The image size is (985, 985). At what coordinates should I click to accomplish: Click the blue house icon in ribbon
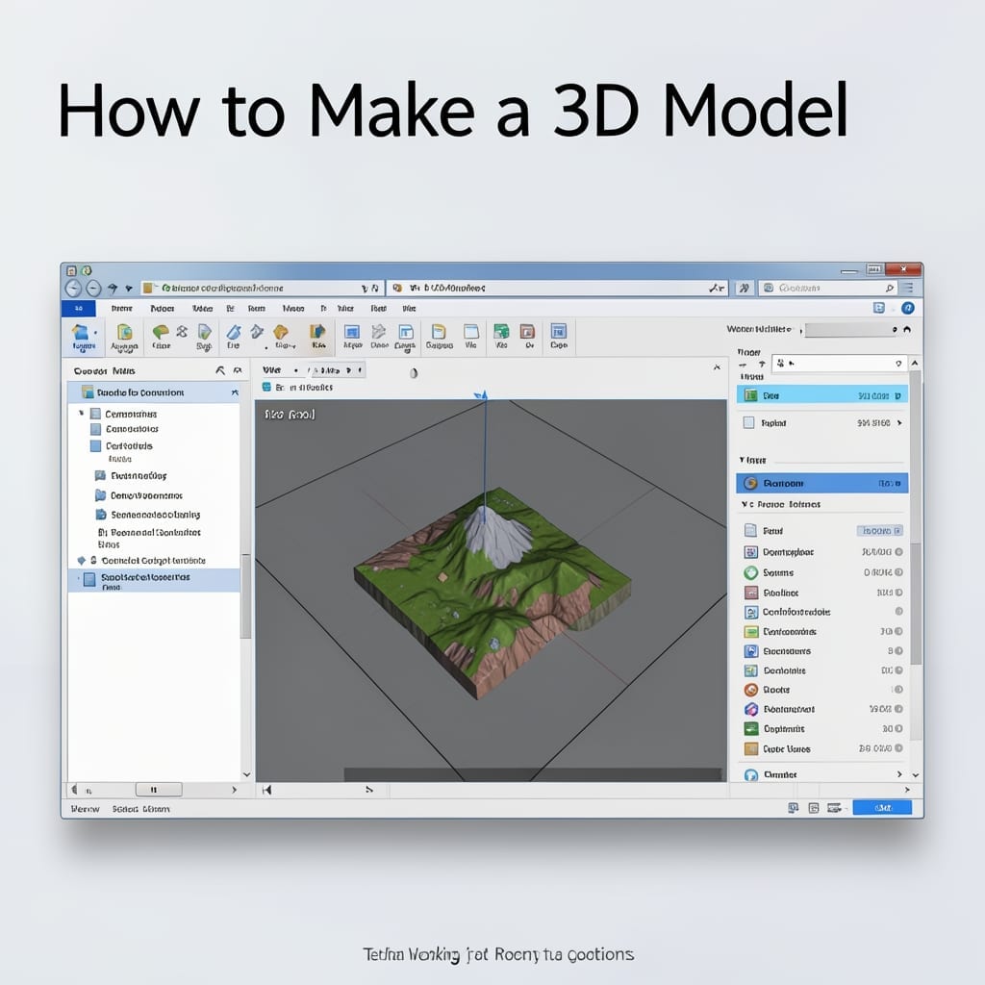(80, 332)
